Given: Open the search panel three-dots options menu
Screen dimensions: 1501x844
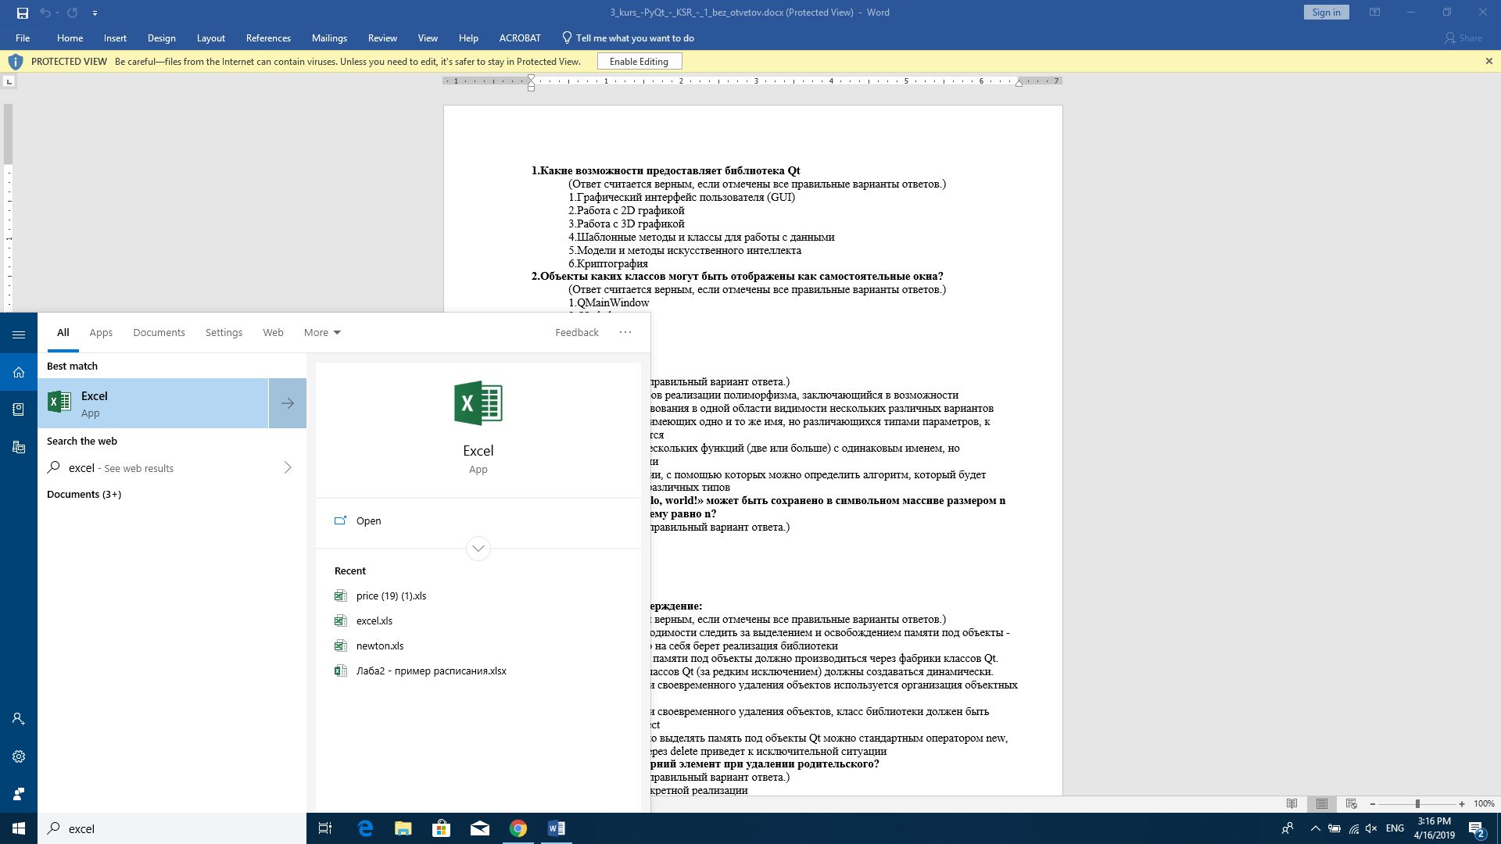Looking at the screenshot, I should point(625,332).
